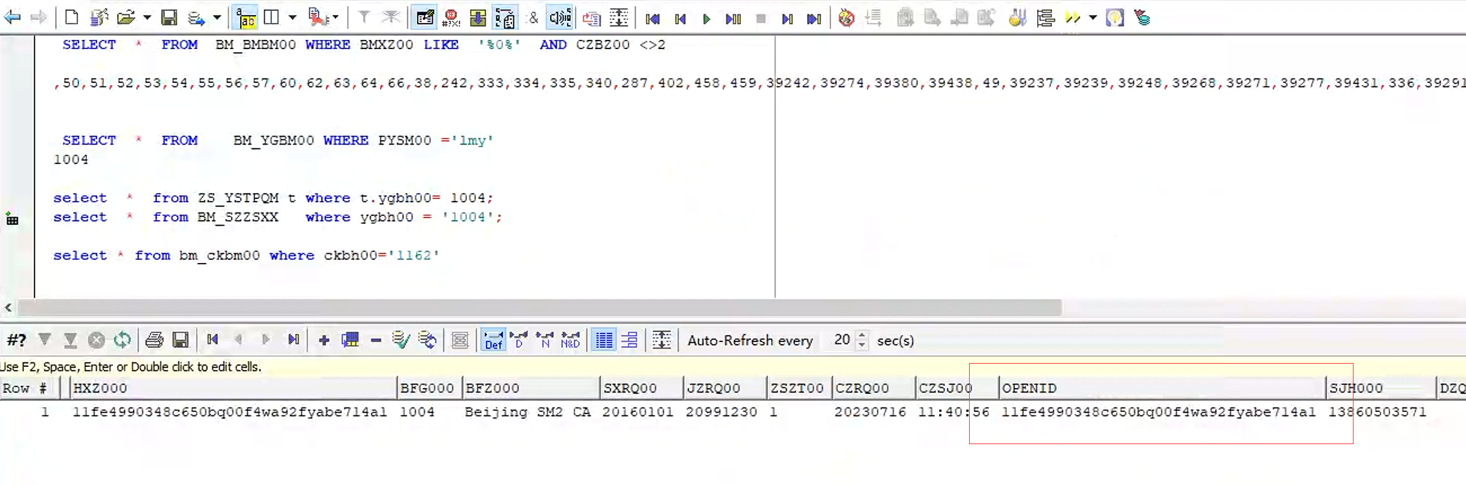
Task: Click the BFZ000 column header
Action: (530, 389)
